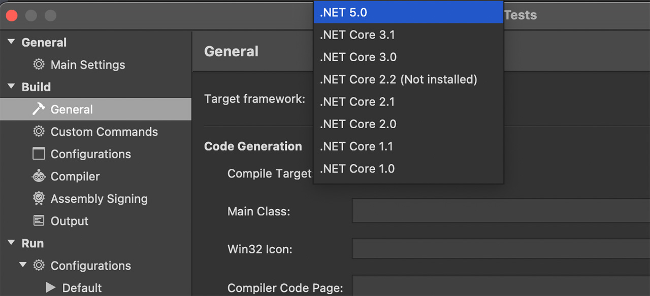The width and height of the screenshot is (650, 296).
Task: Click the Win32 Icon input field
Action: 501,249
